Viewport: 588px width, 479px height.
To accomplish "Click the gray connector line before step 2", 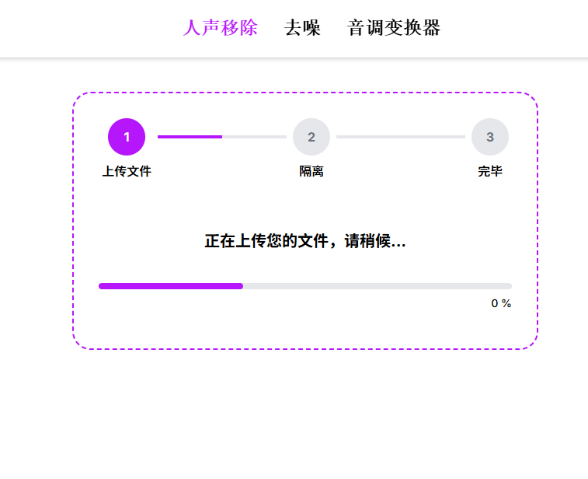I will point(254,137).
